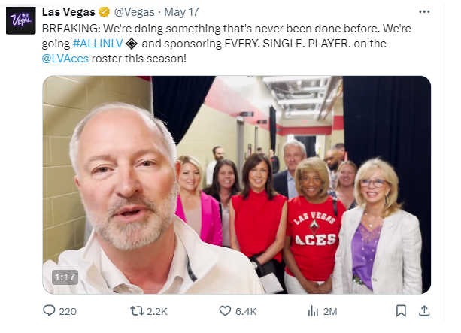
Task: Click the gold verified badge
Action: [102, 13]
